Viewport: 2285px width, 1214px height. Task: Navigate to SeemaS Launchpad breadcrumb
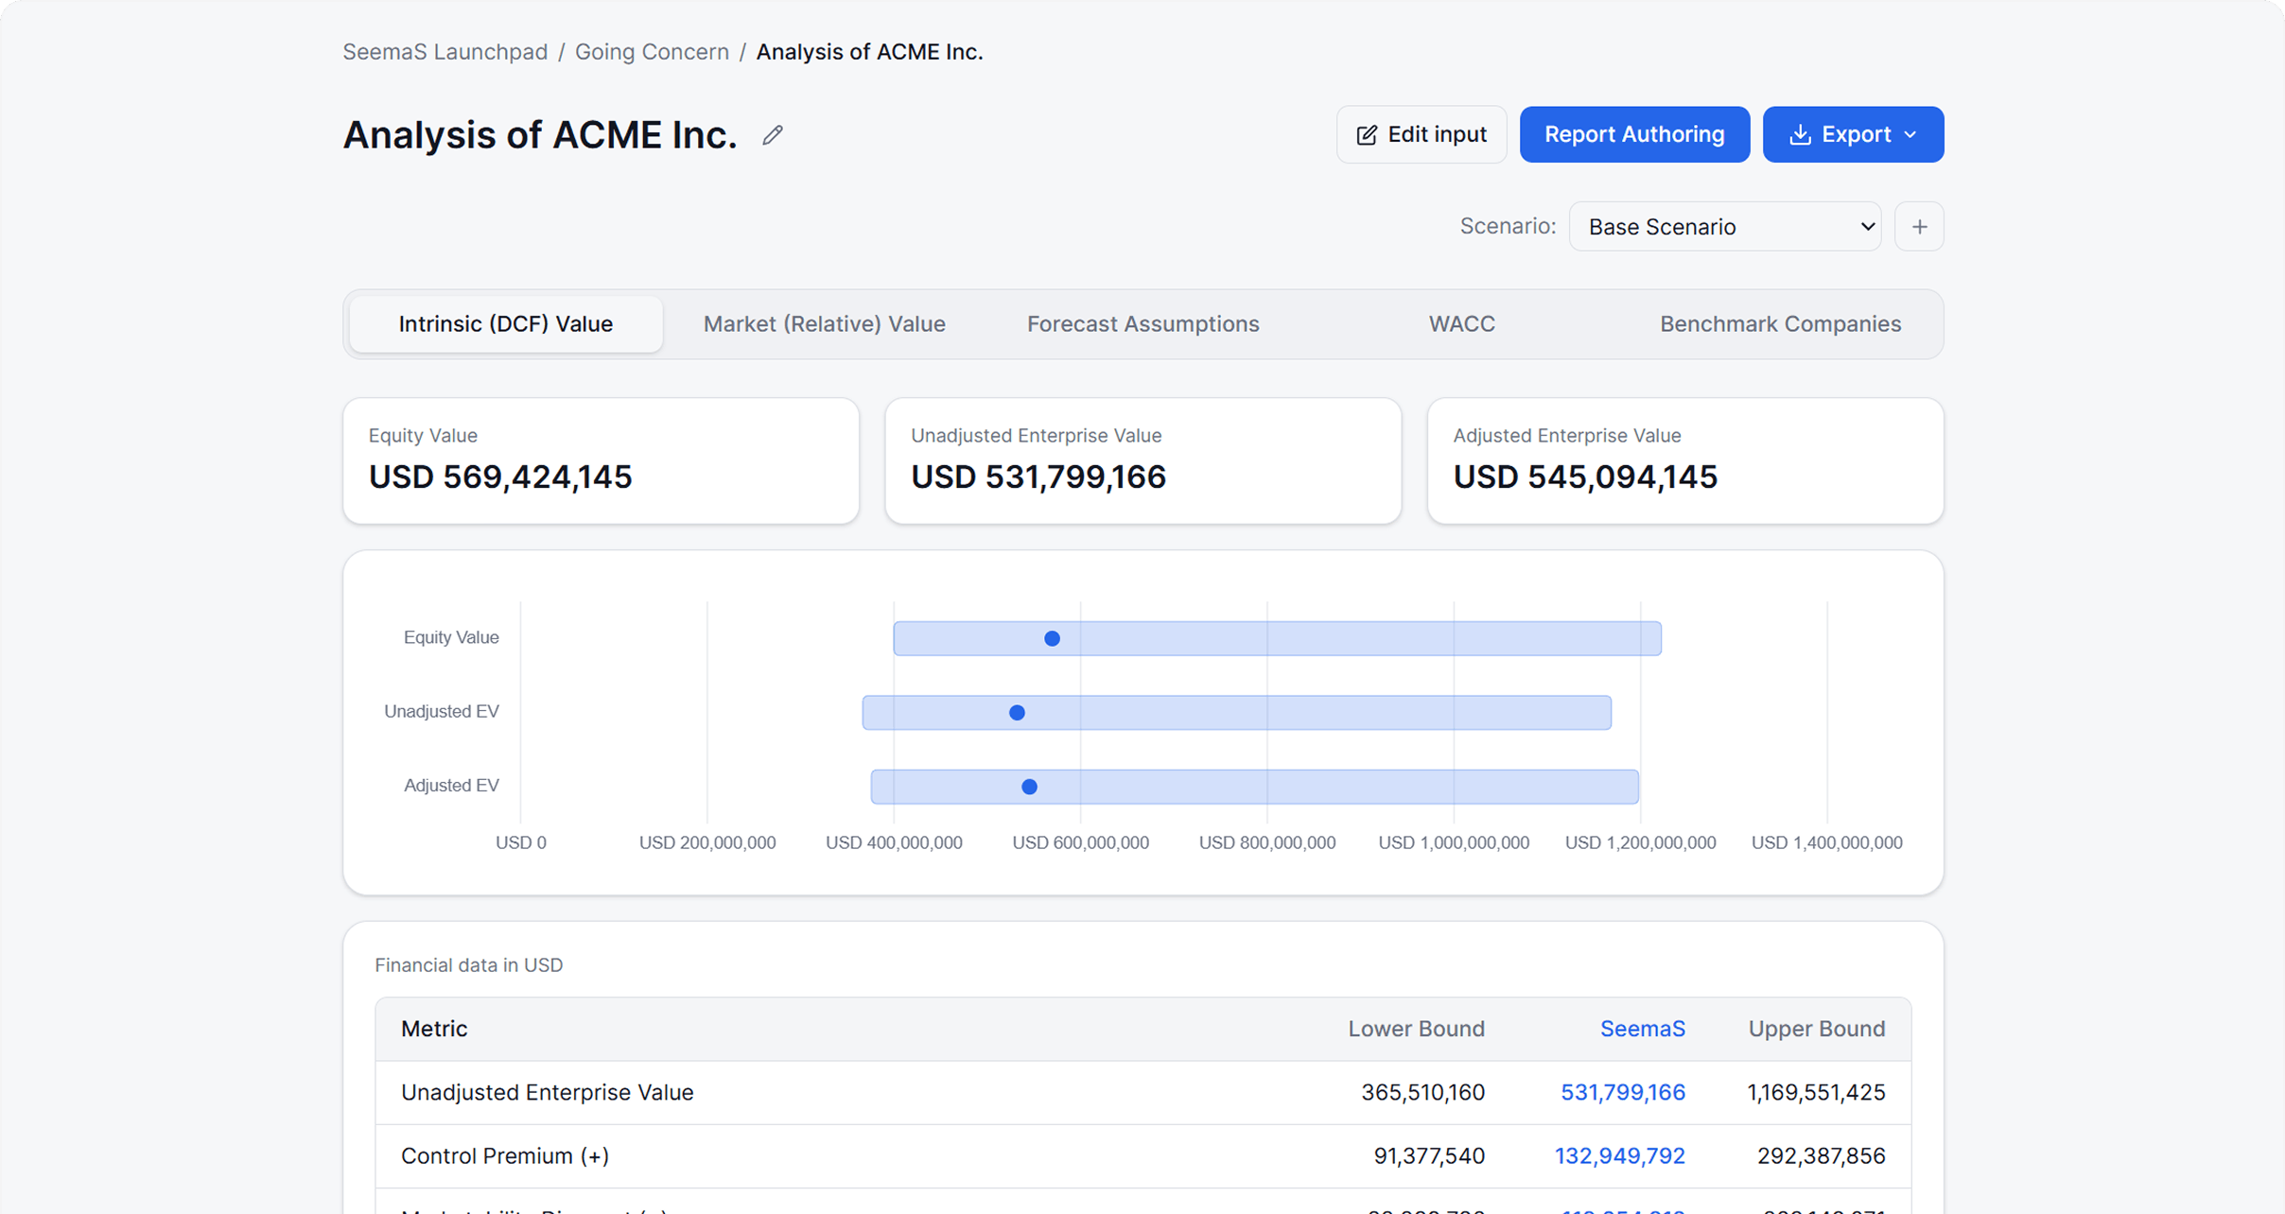(445, 52)
